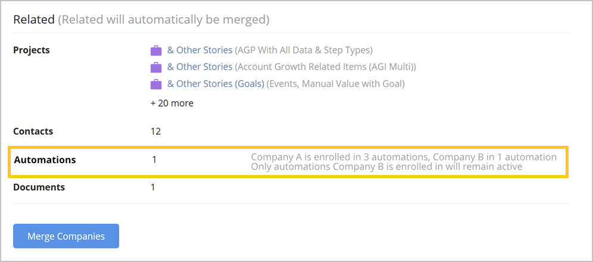Click the briefcase icon for Account Growth Related Items project
593x262 pixels.
tap(156, 67)
